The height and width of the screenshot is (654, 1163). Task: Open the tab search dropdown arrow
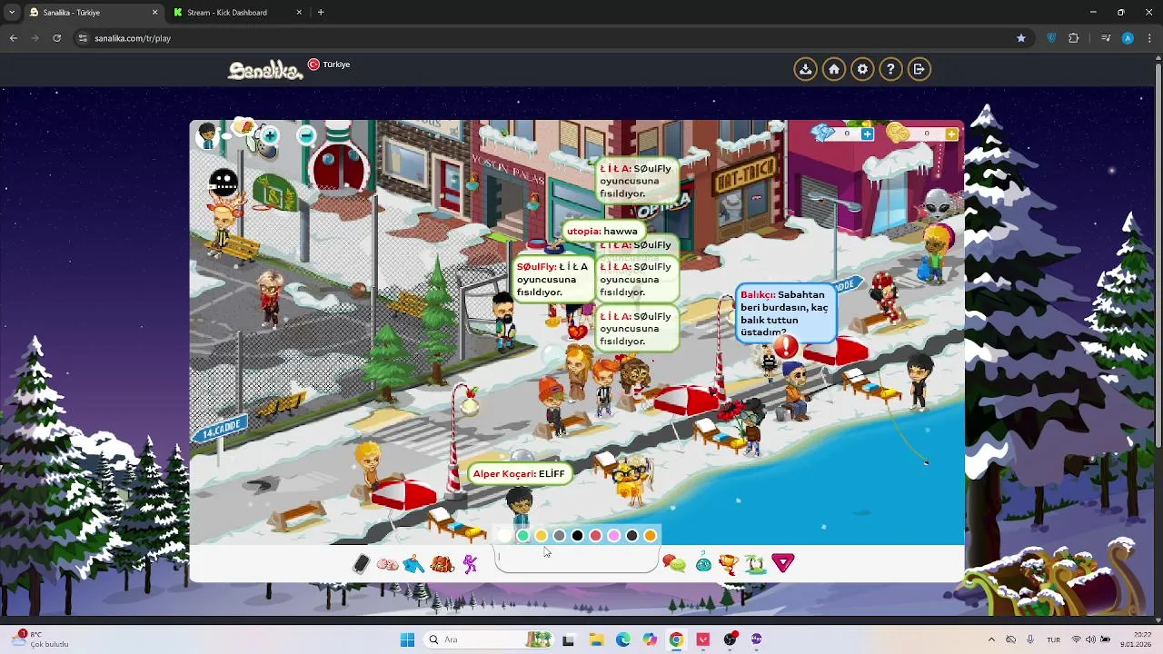point(10,13)
